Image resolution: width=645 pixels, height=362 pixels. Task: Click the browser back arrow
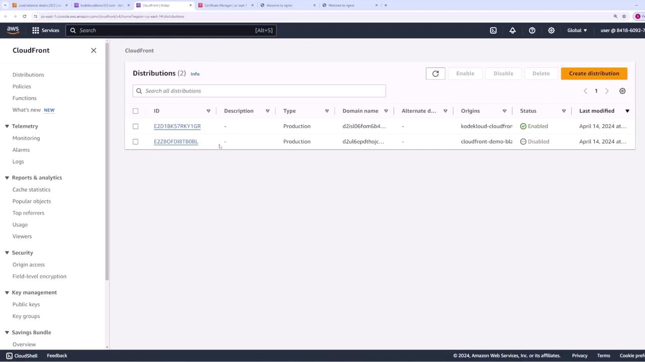[6, 16]
